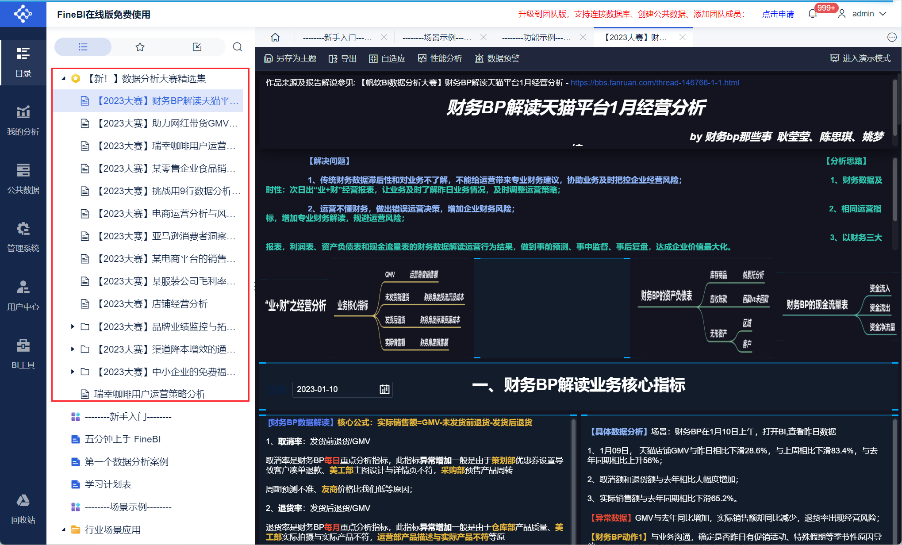Screen dimensions: 902x545
Task: Click the notification bell icon
Action: click(x=812, y=14)
